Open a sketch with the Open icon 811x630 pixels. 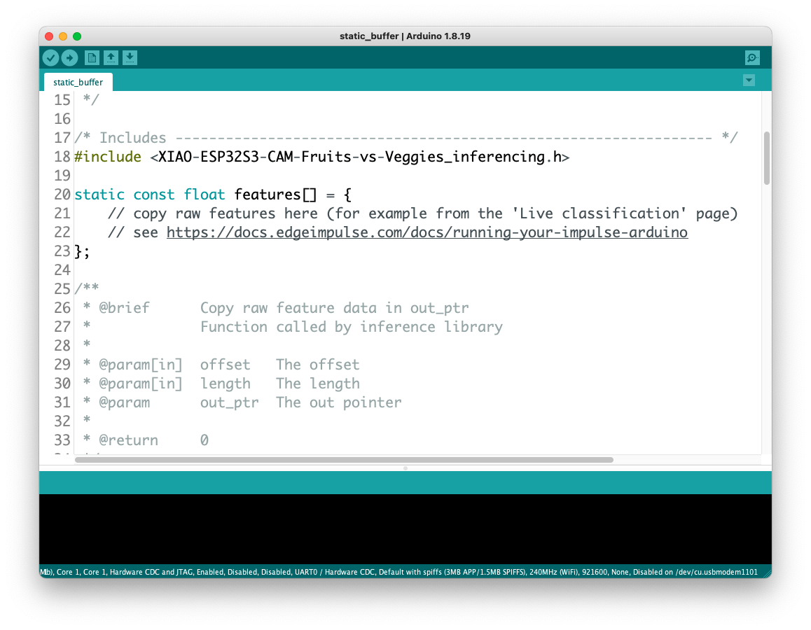(111, 58)
